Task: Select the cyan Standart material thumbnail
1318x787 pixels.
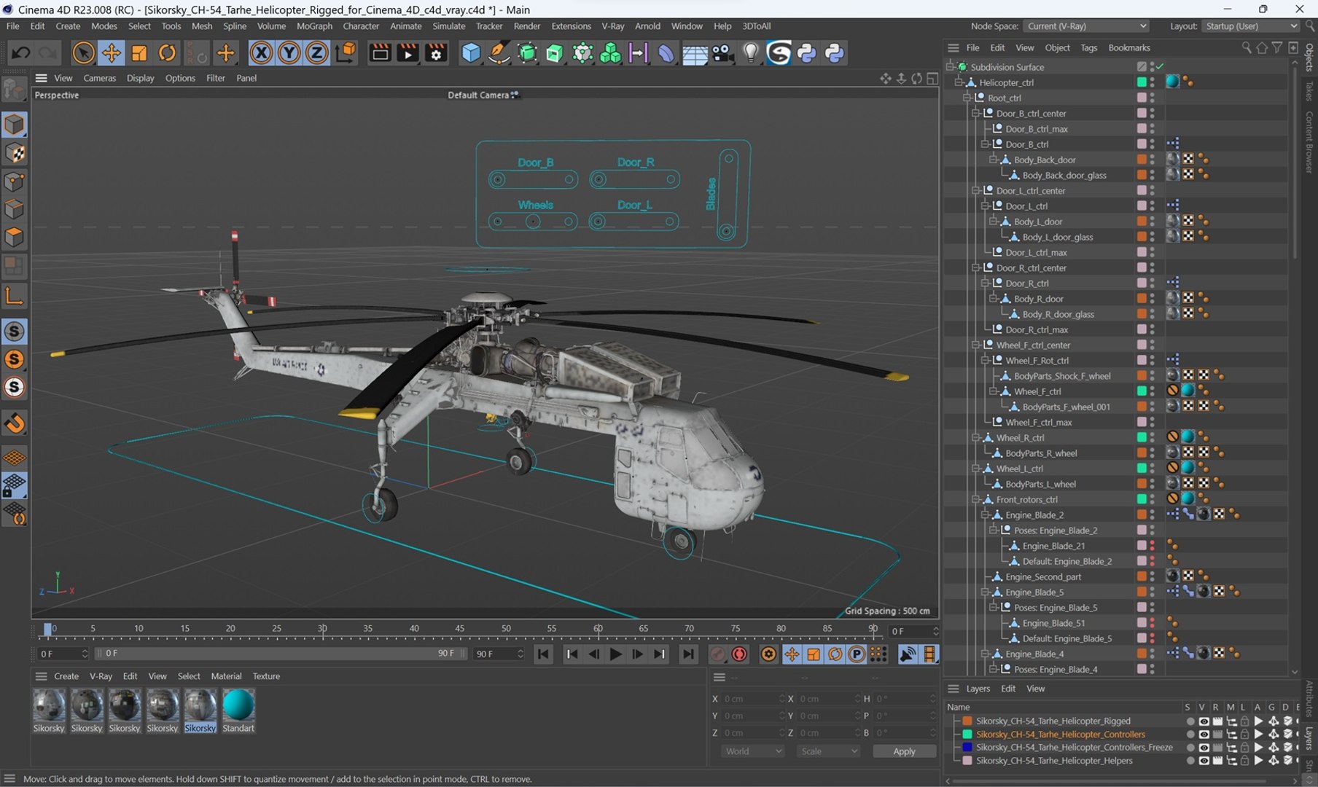Action: [238, 705]
